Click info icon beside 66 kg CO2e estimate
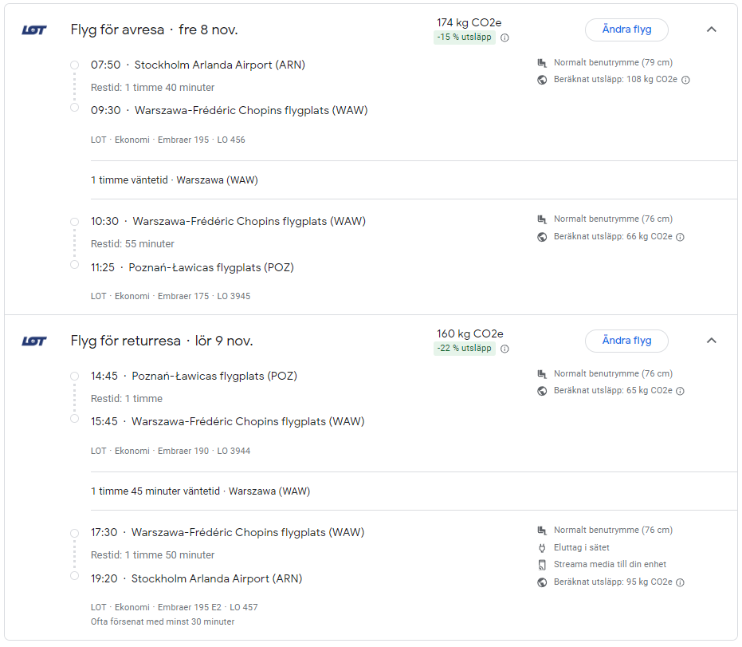 681,237
